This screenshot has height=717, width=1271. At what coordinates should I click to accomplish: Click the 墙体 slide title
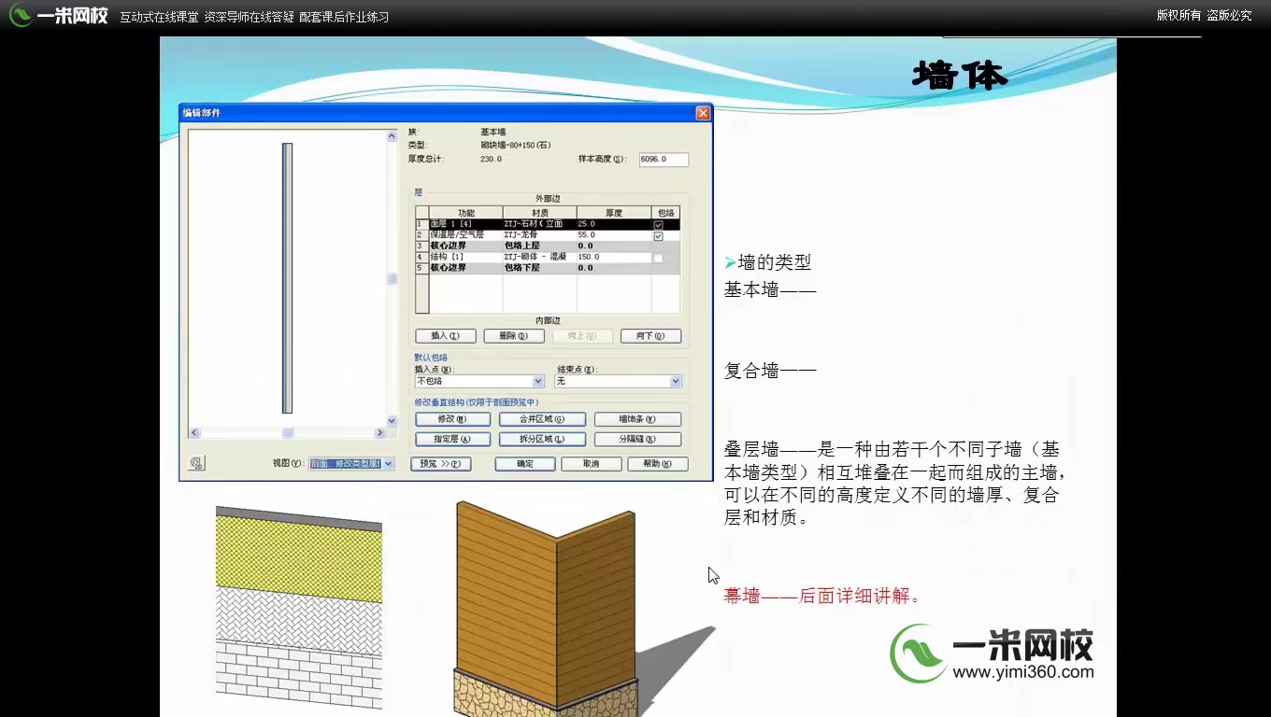[x=960, y=77]
